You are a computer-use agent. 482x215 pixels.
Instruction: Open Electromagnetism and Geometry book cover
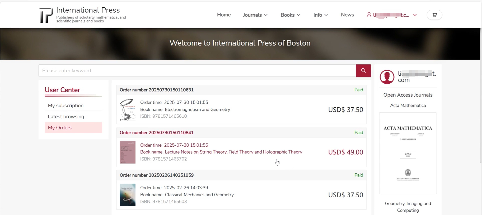[x=128, y=109]
